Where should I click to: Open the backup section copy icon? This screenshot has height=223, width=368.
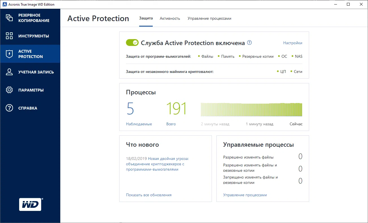[9, 18]
